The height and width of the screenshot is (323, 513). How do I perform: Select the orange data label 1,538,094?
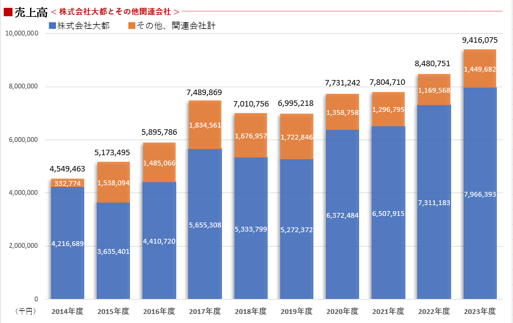[x=114, y=183]
